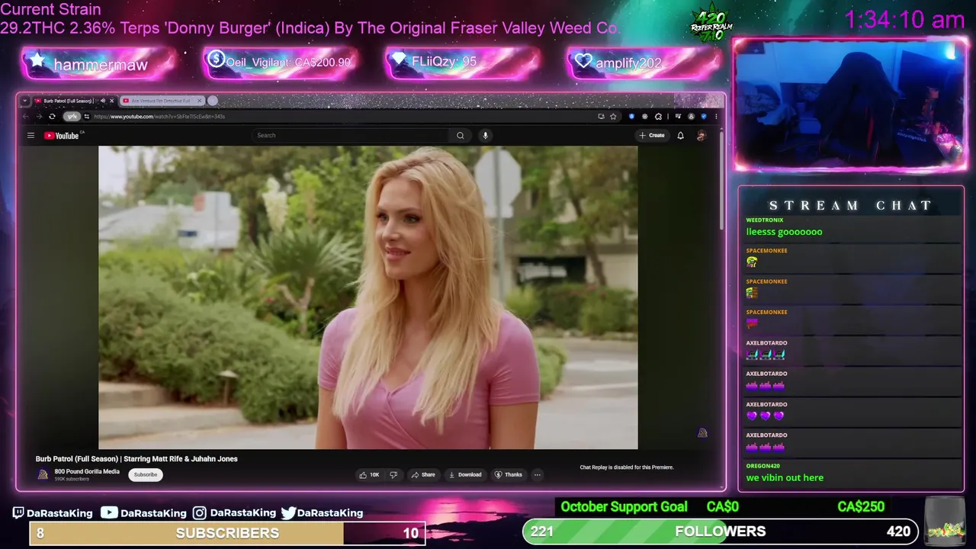The width and height of the screenshot is (976, 549).
Task: Start voice search with the microphone icon
Action: [485, 136]
